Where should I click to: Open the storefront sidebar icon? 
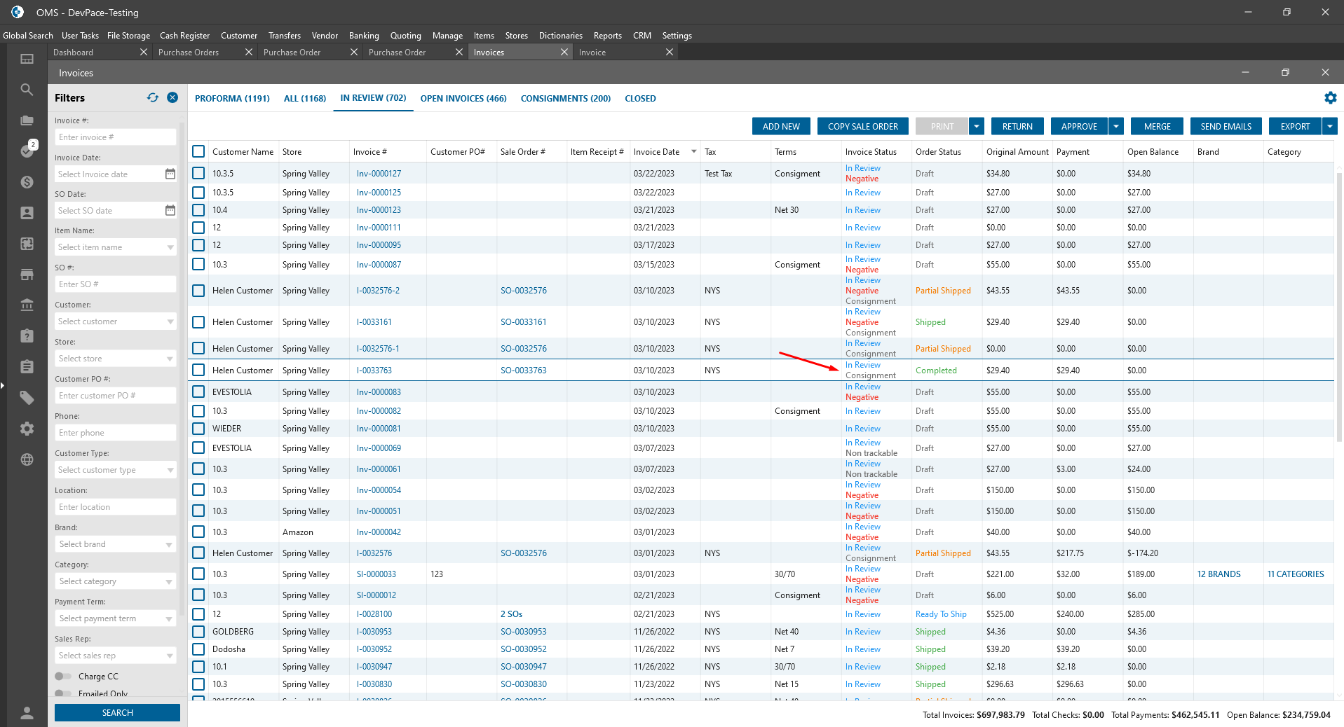point(27,275)
